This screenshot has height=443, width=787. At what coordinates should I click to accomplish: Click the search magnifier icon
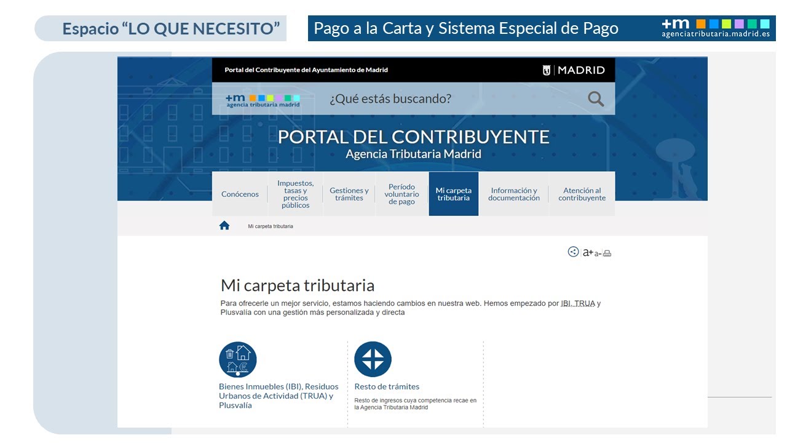pyautogui.click(x=595, y=99)
